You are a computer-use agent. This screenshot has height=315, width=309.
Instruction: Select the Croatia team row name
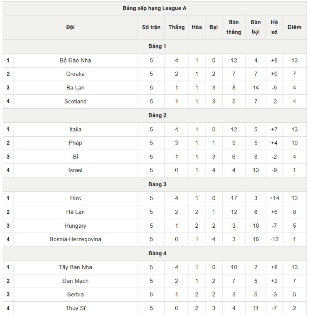(75, 74)
